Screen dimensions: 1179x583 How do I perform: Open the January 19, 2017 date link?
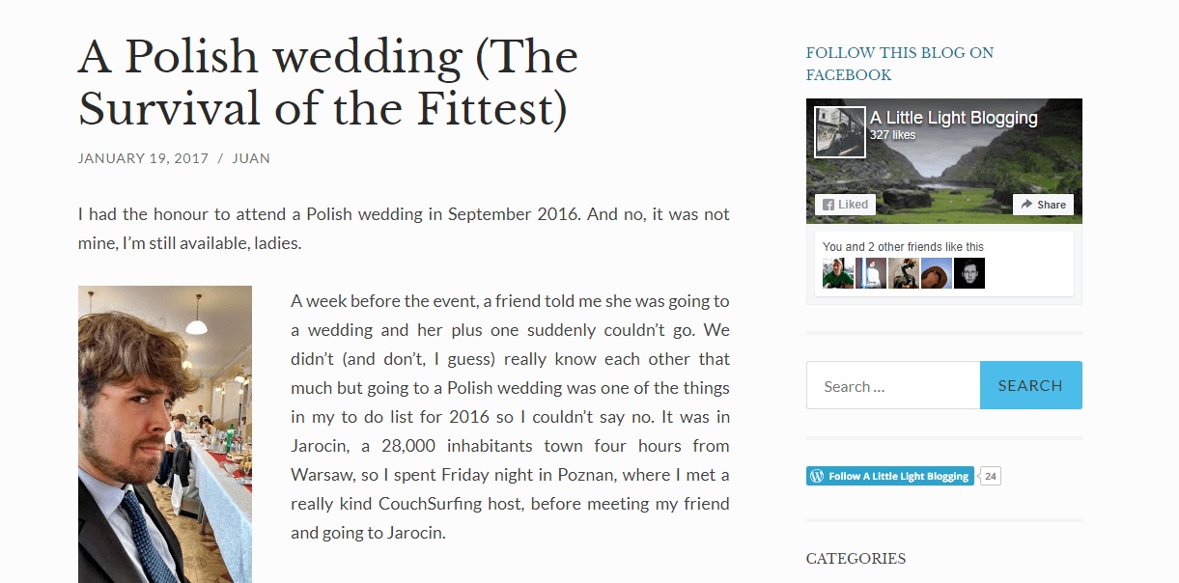[143, 158]
